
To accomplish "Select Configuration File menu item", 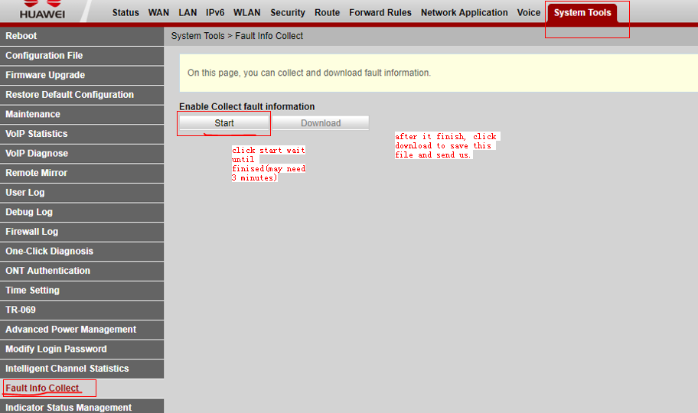I will [44, 56].
